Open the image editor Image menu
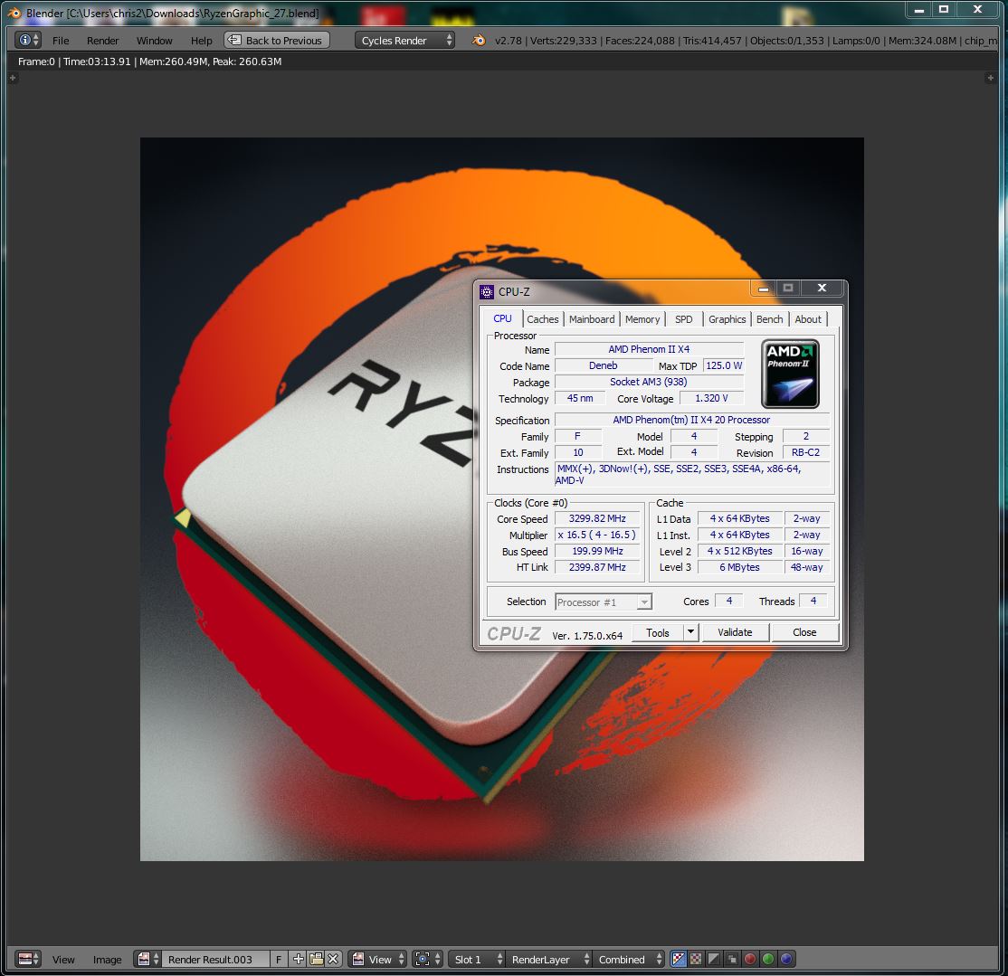The image size is (1008, 976). coord(108,960)
